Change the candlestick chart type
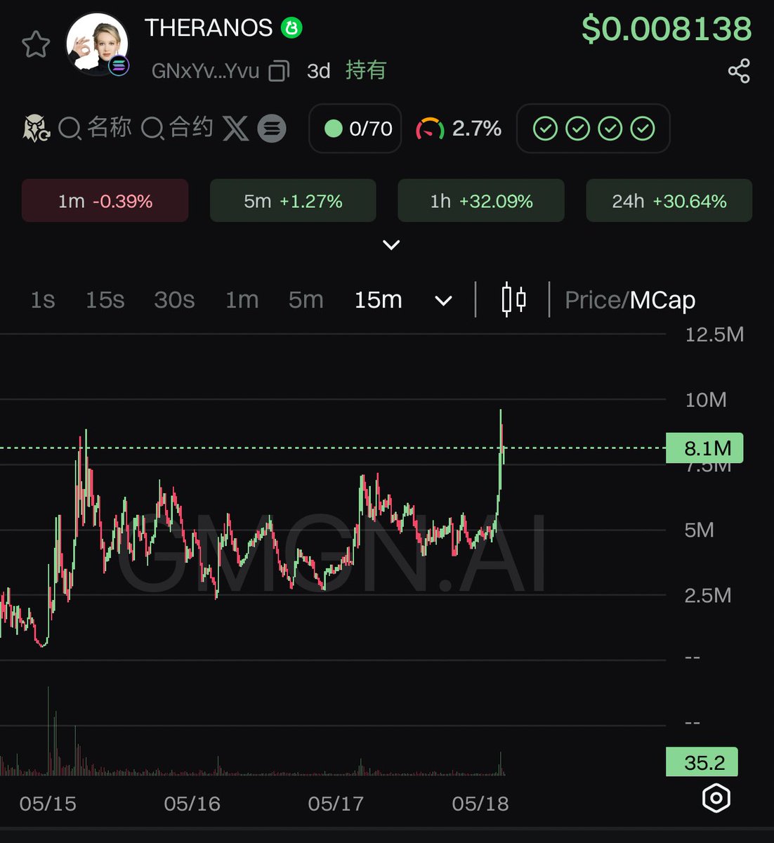774x843 pixels. pos(513,300)
